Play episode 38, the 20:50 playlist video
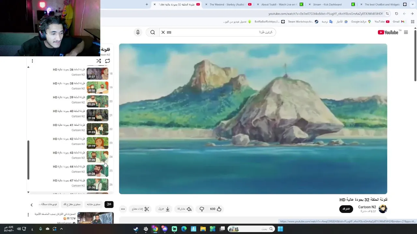Viewport: 417px width, 234px height. pos(97,87)
